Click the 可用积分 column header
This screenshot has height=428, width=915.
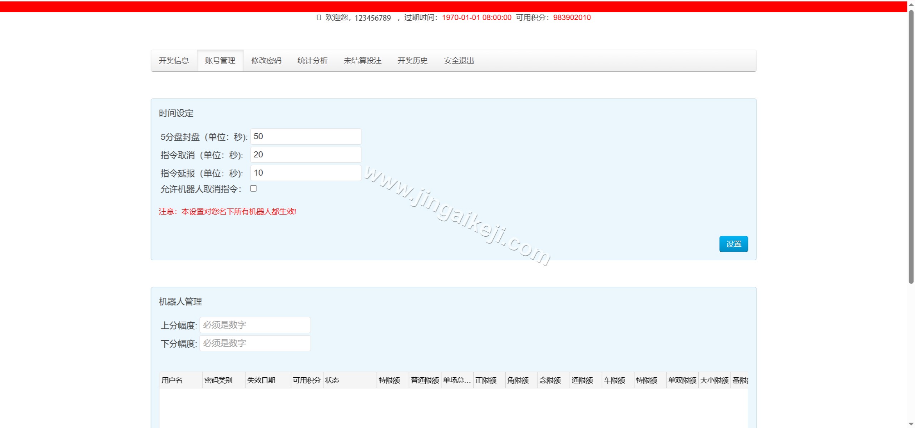click(307, 380)
